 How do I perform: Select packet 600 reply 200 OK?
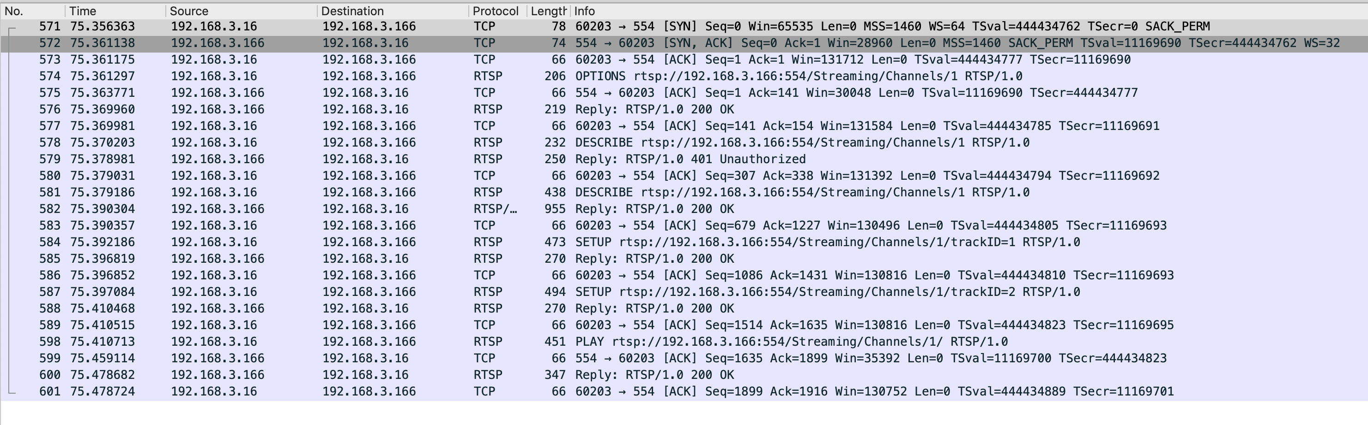684,375
